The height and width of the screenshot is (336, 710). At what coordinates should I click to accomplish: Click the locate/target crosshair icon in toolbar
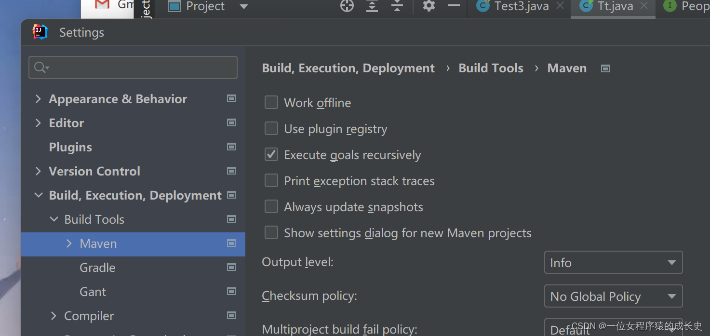[347, 6]
